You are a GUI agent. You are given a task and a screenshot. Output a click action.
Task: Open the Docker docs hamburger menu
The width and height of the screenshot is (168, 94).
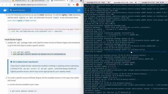(79, 10)
